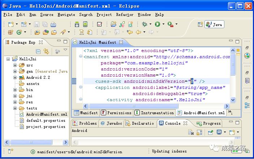This screenshot has height=159, width=254.
Task: Open the Progress view tab
Action: [x=208, y=124]
